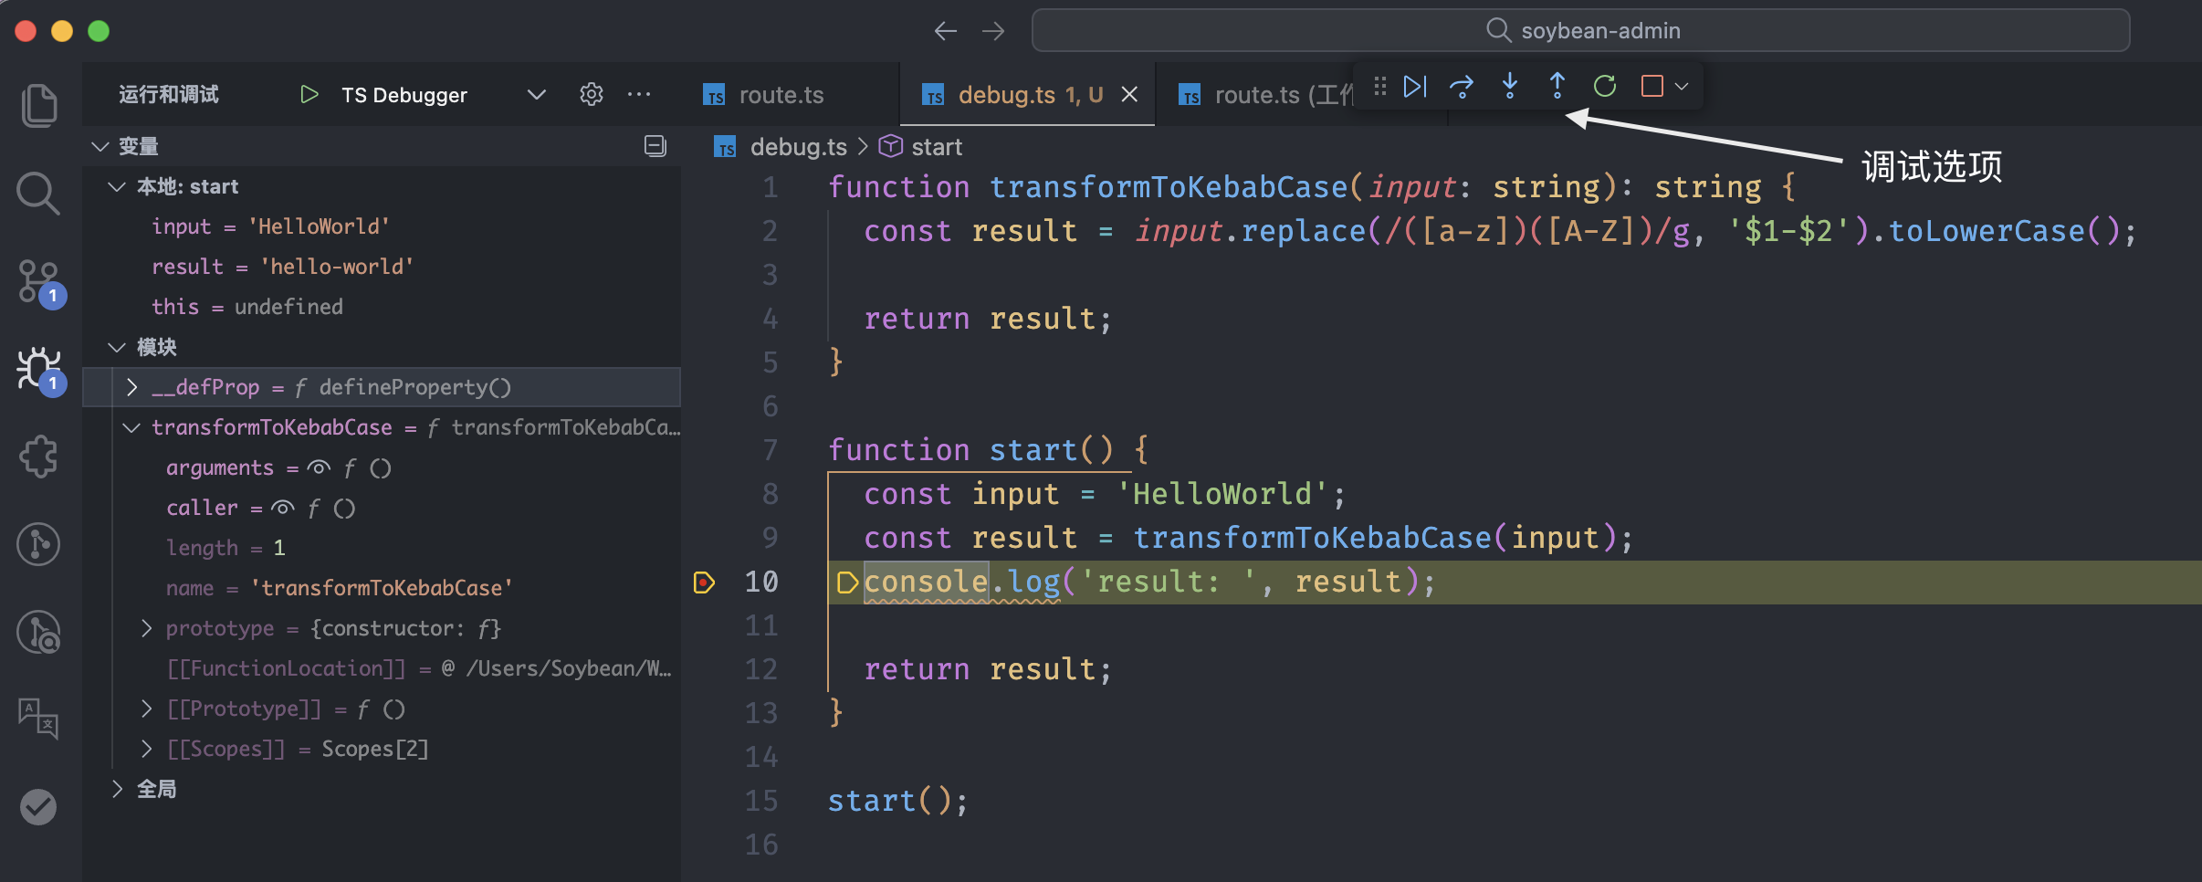The width and height of the screenshot is (2202, 882).
Task: Click the Step Into debug icon
Action: (1510, 87)
